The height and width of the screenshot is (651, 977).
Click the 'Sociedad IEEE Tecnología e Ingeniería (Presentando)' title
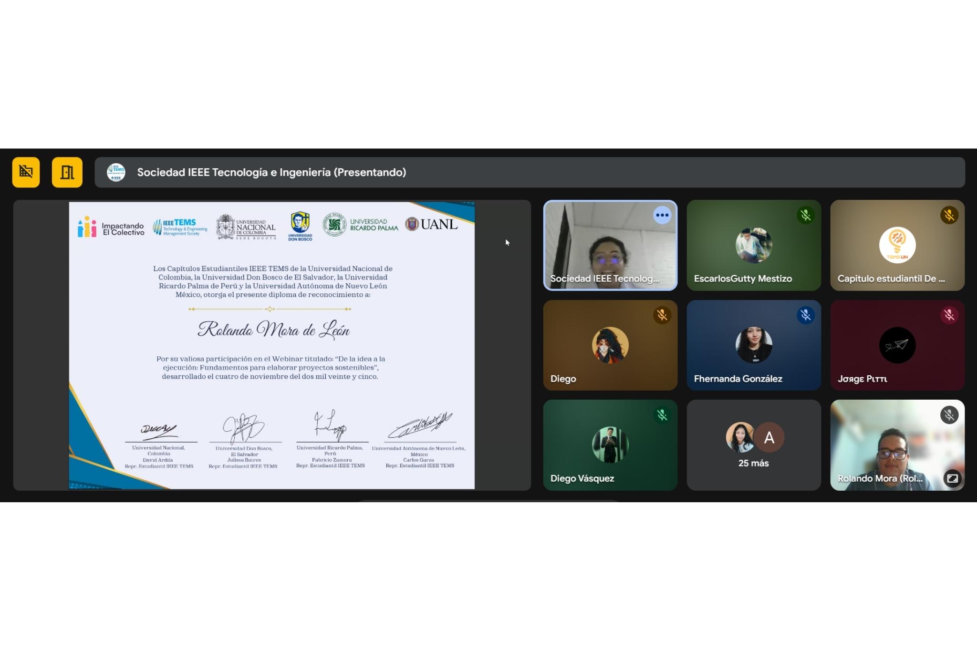[271, 172]
